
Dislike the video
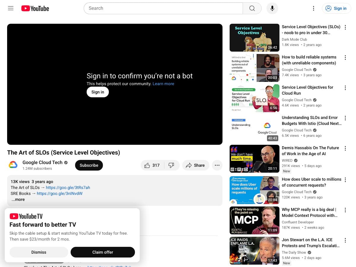[171, 165]
